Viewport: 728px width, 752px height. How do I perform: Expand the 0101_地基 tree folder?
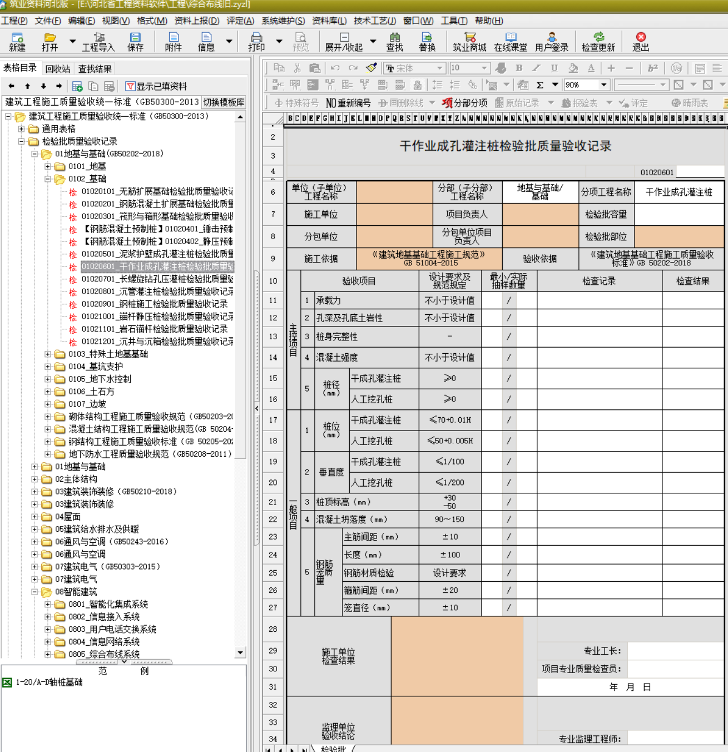click(48, 166)
